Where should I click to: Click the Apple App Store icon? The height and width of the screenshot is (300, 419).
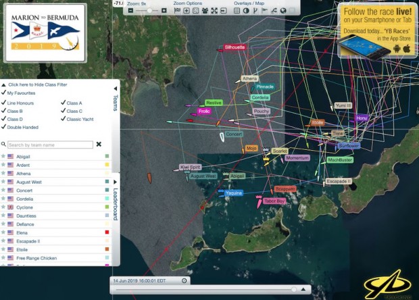coord(407,49)
